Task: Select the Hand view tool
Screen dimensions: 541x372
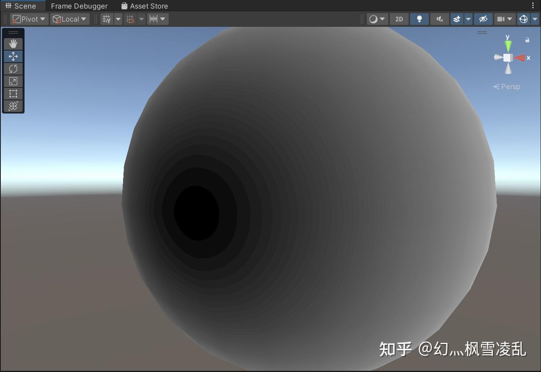Action: tap(13, 44)
